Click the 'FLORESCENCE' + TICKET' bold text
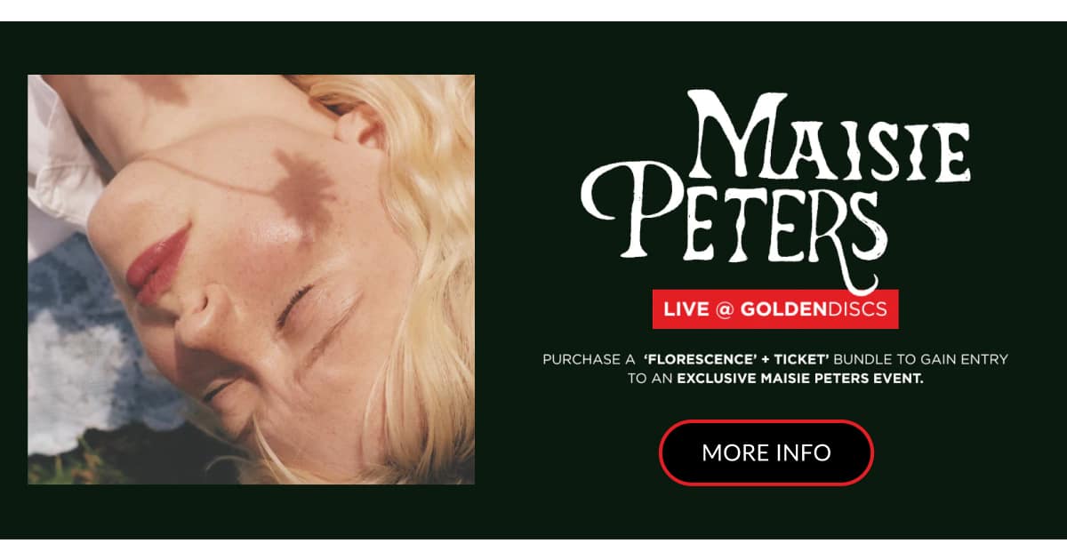This screenshot has width=1067, height=560. (x=736, y=359)
